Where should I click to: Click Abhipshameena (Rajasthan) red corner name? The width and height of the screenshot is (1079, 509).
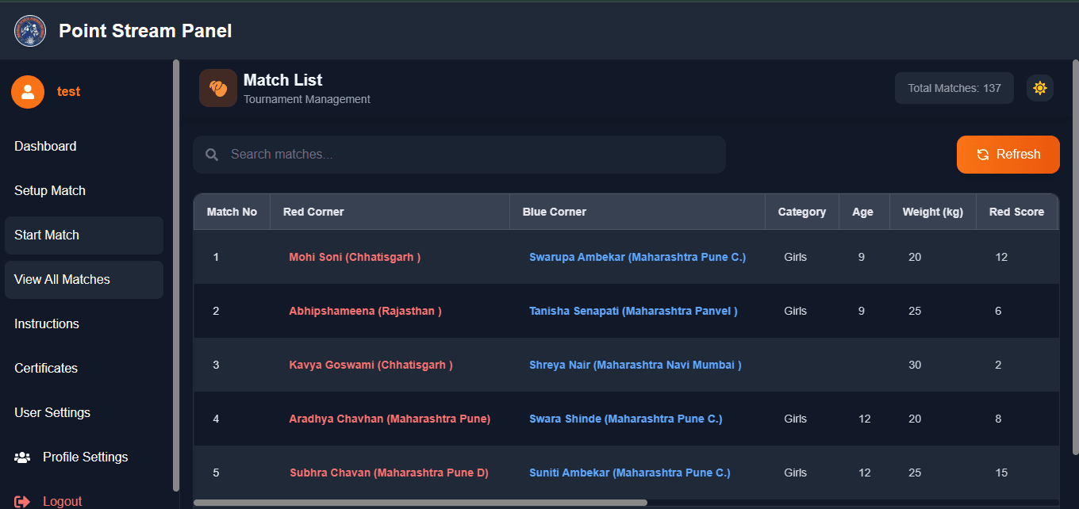[365, 311]
